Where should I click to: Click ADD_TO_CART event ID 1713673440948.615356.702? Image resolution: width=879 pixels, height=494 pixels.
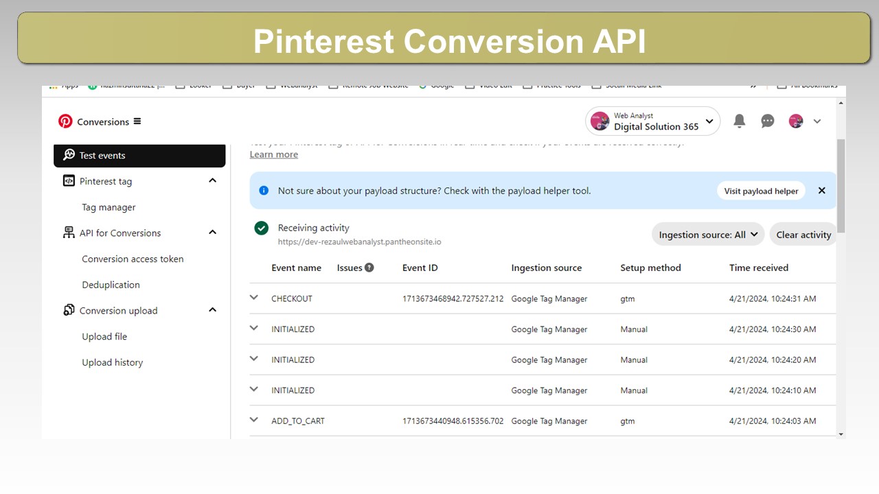point(453,421)
